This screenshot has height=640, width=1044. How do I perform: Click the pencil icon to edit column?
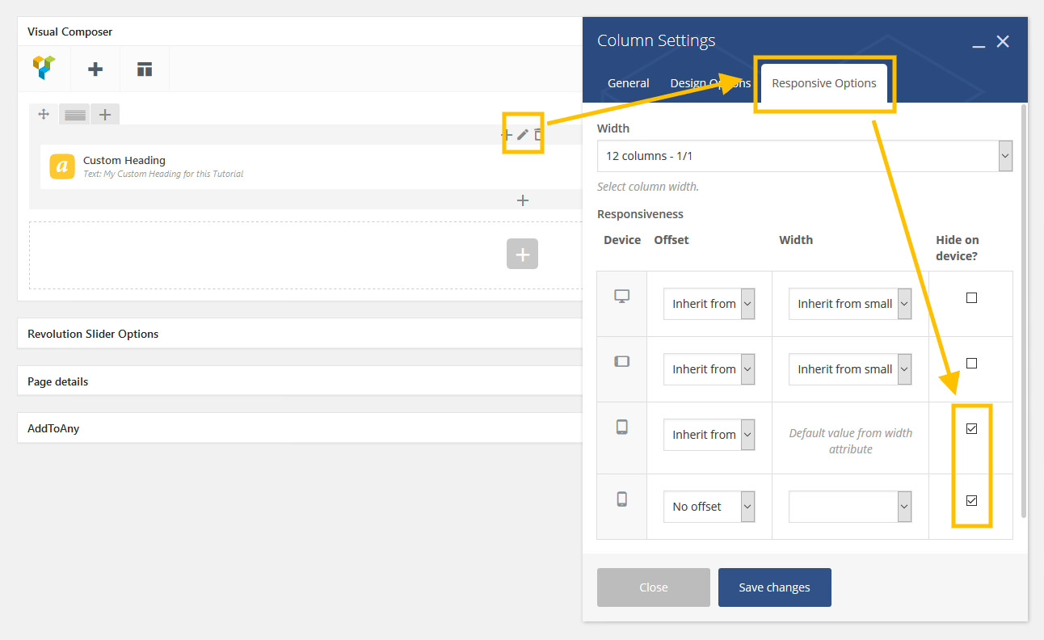point(523,134)
